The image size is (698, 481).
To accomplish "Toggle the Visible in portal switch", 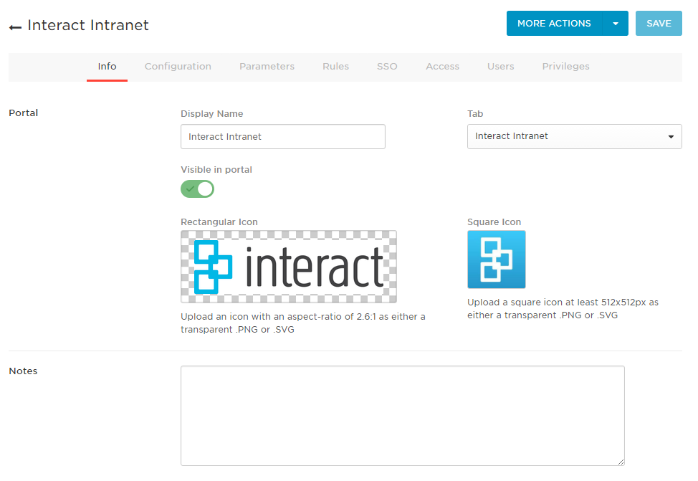I will [197, 189].
